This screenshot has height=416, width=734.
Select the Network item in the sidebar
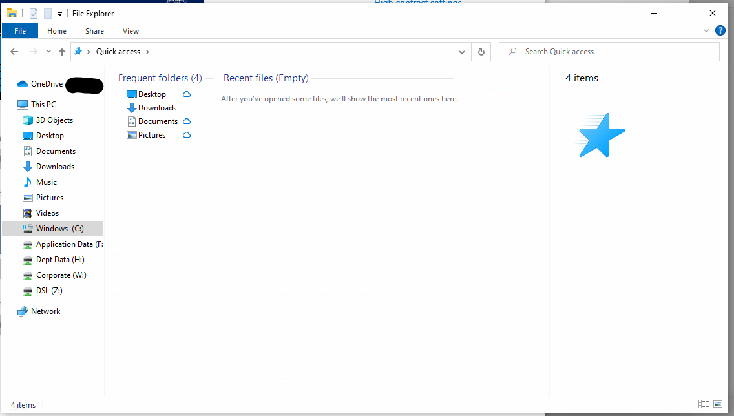[46, 311]
